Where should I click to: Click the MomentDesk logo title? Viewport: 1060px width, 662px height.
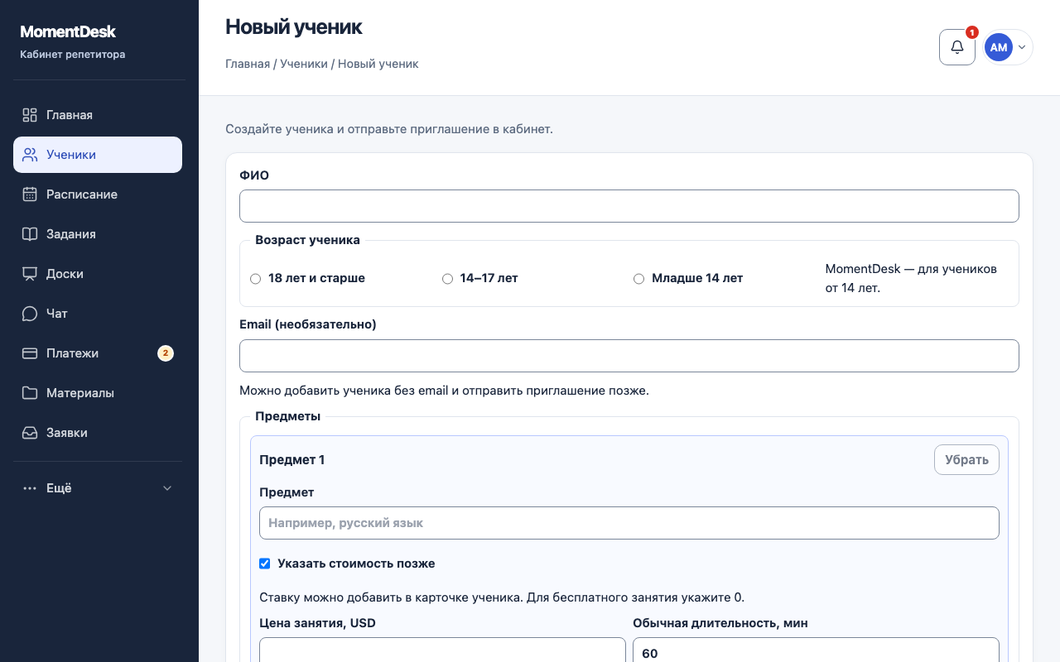[68, 31]
